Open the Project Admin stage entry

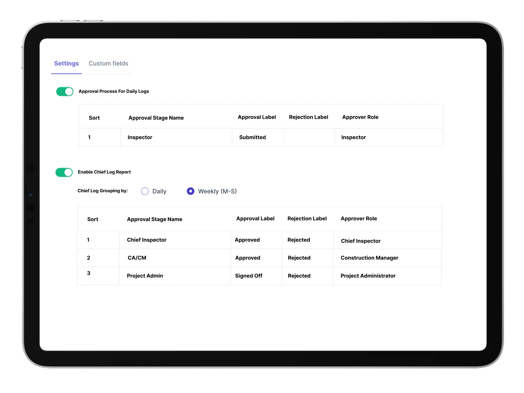(145, 275)
